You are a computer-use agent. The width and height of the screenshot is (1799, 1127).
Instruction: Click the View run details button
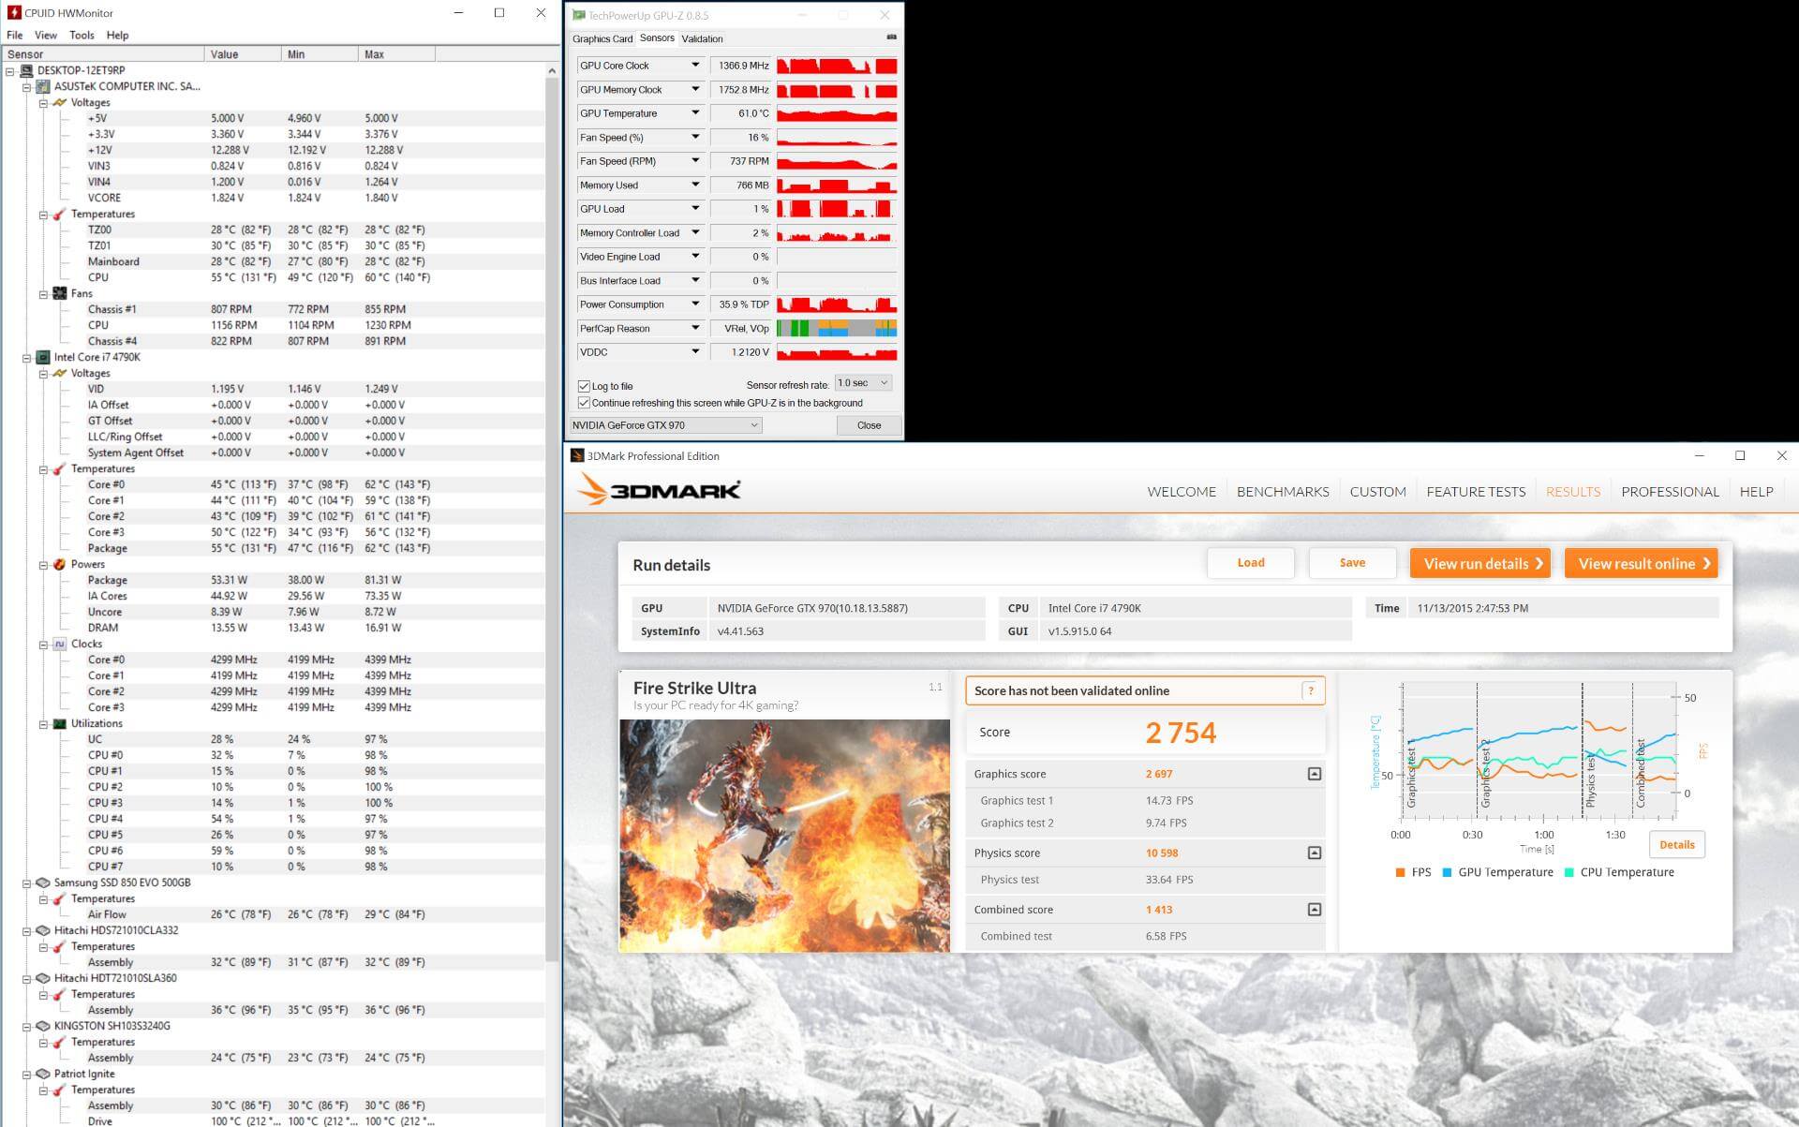point(1480,563)
